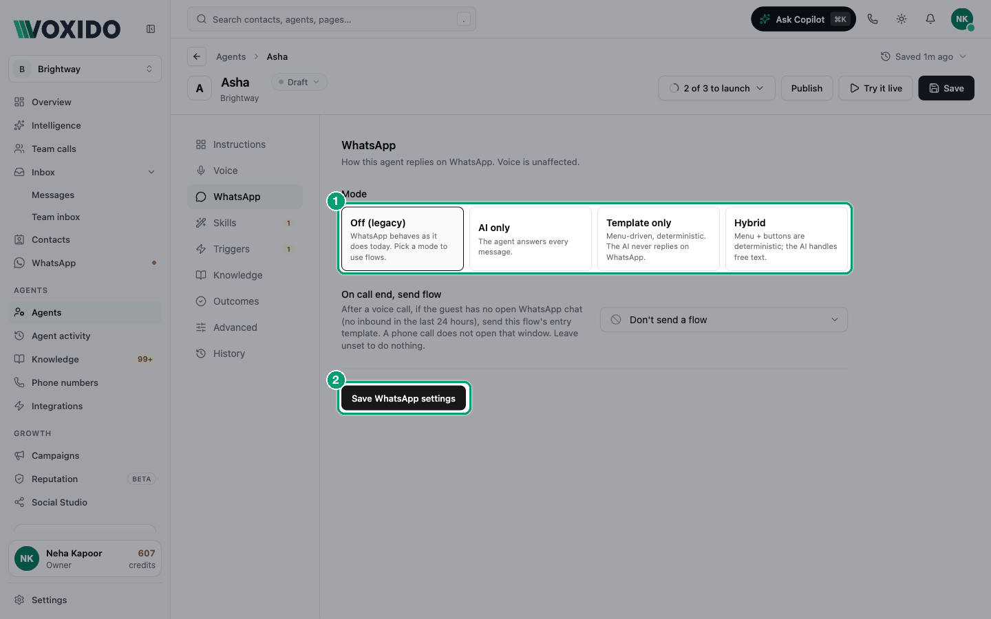Click the Publish button
The width and height of the screenshot is (991, 619).
[807, 88]
